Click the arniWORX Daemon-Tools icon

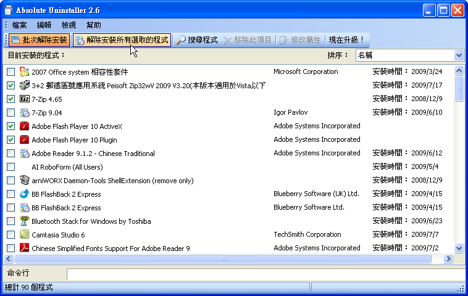[x=25, y=180]
